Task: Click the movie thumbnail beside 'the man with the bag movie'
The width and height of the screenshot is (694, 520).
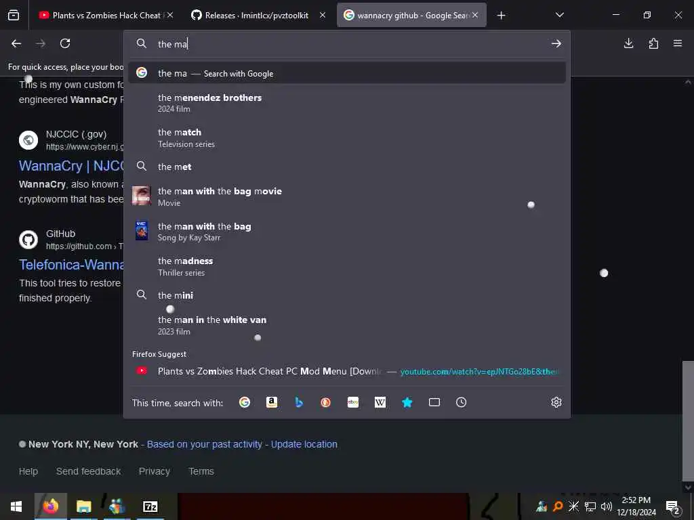Action: pos(141,196)
